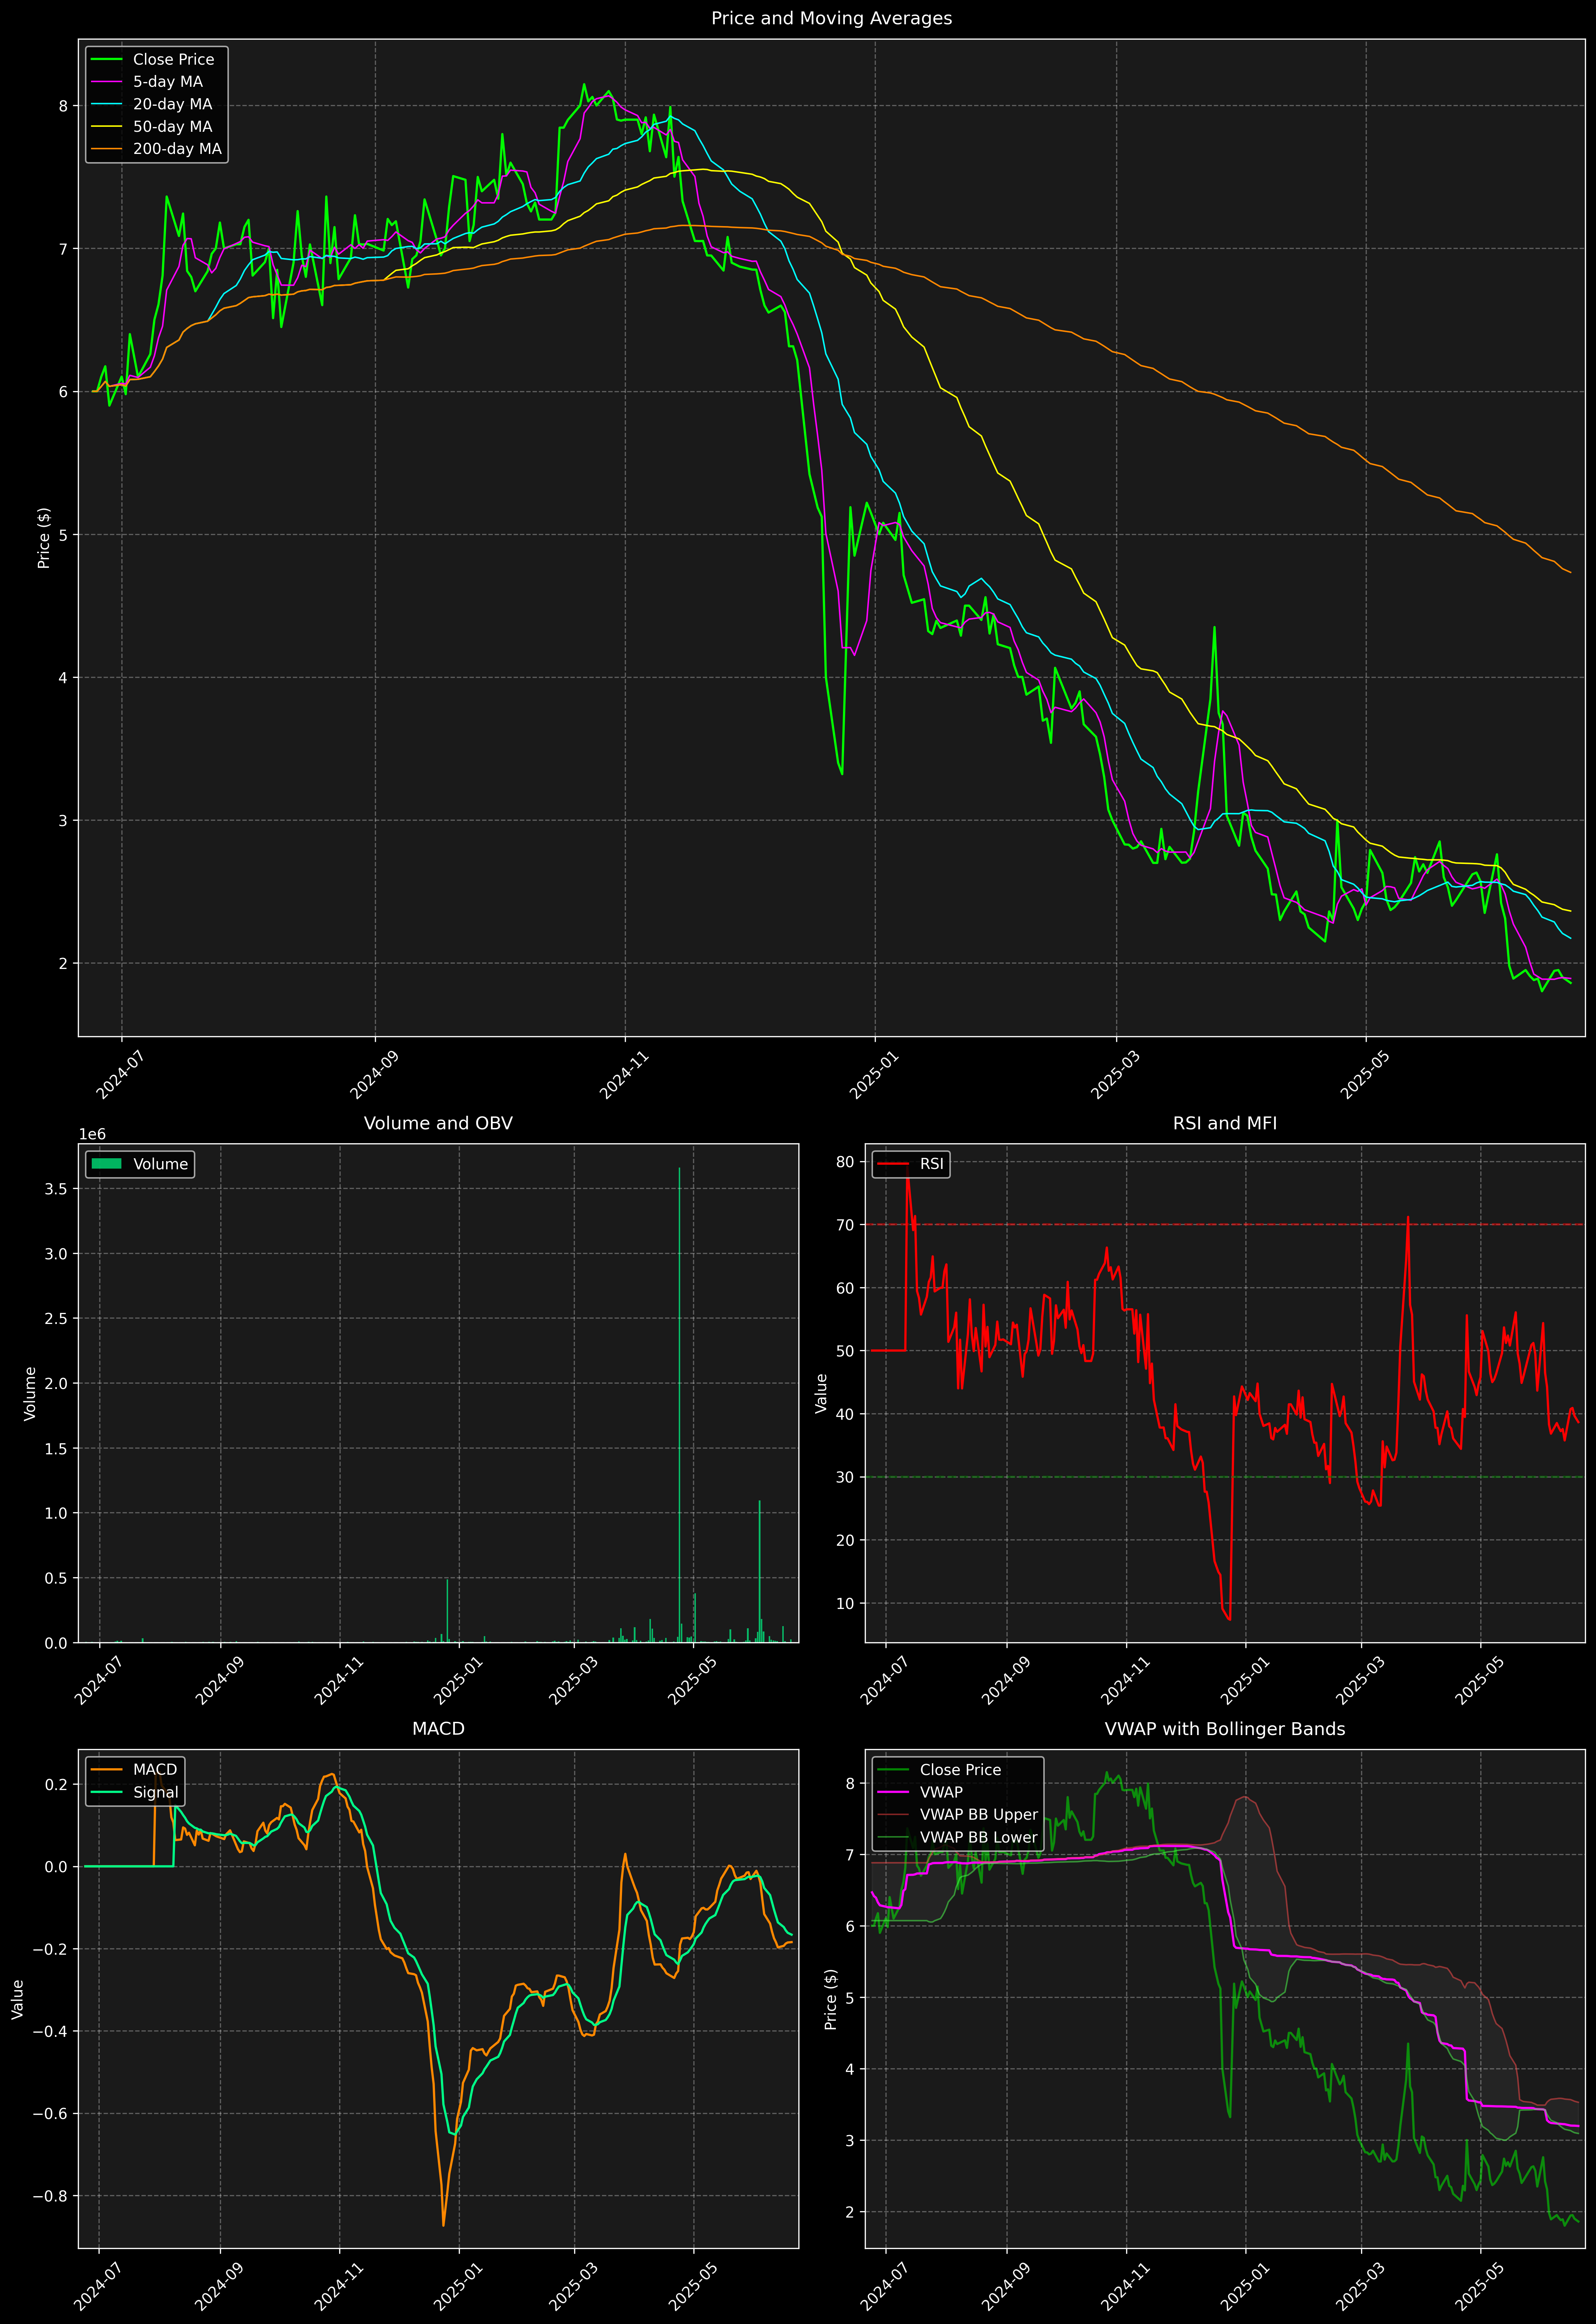Click the "Price and Moving Averages" chart title
Viewport: 1596px width, 2324px height.
pyautogui.click(x=831, y=18)
